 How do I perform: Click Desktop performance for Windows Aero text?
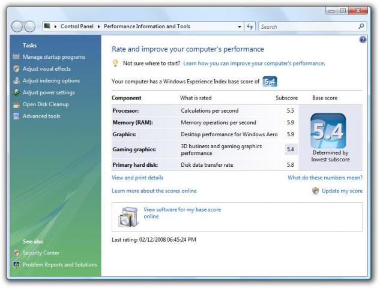click(x=229, y=134)
